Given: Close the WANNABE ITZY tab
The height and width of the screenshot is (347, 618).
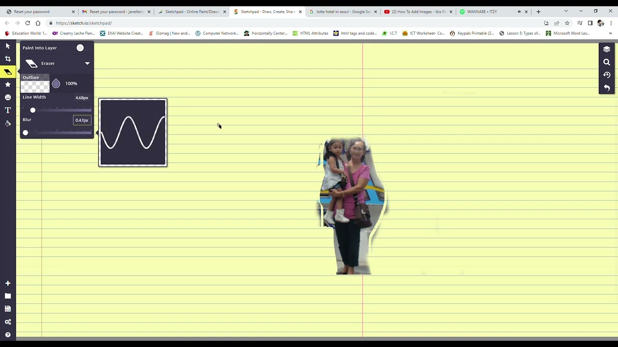Looking at the screenshot, I should [x=526, y=12].
